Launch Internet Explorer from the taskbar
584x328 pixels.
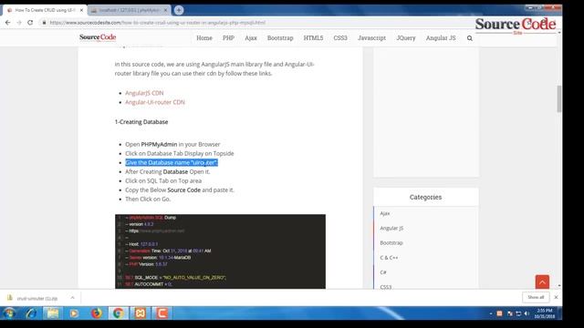[31, 313]
